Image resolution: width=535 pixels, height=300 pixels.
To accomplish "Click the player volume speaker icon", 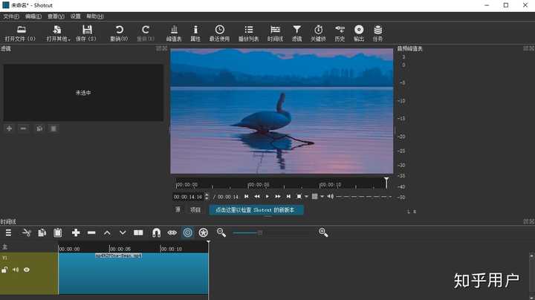I will 330,196.
